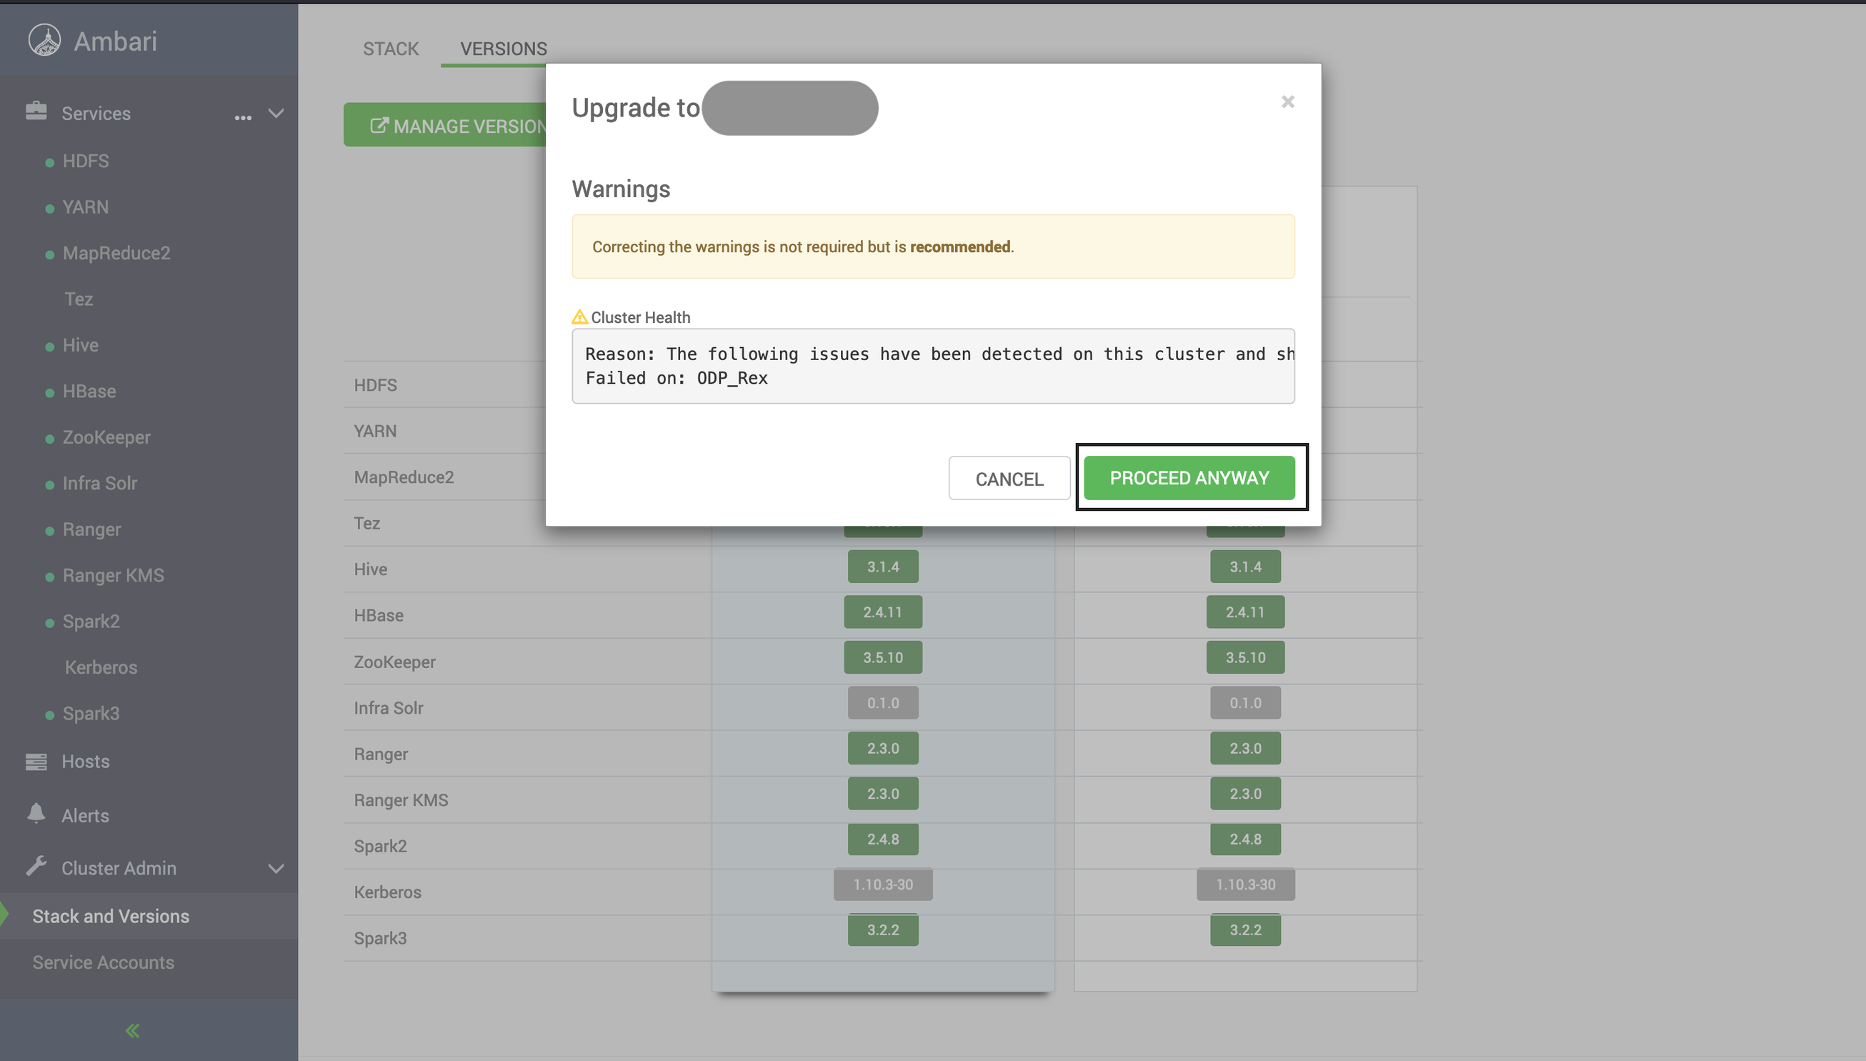Close the upgrade dialog with X

(x=1287, y=102)
